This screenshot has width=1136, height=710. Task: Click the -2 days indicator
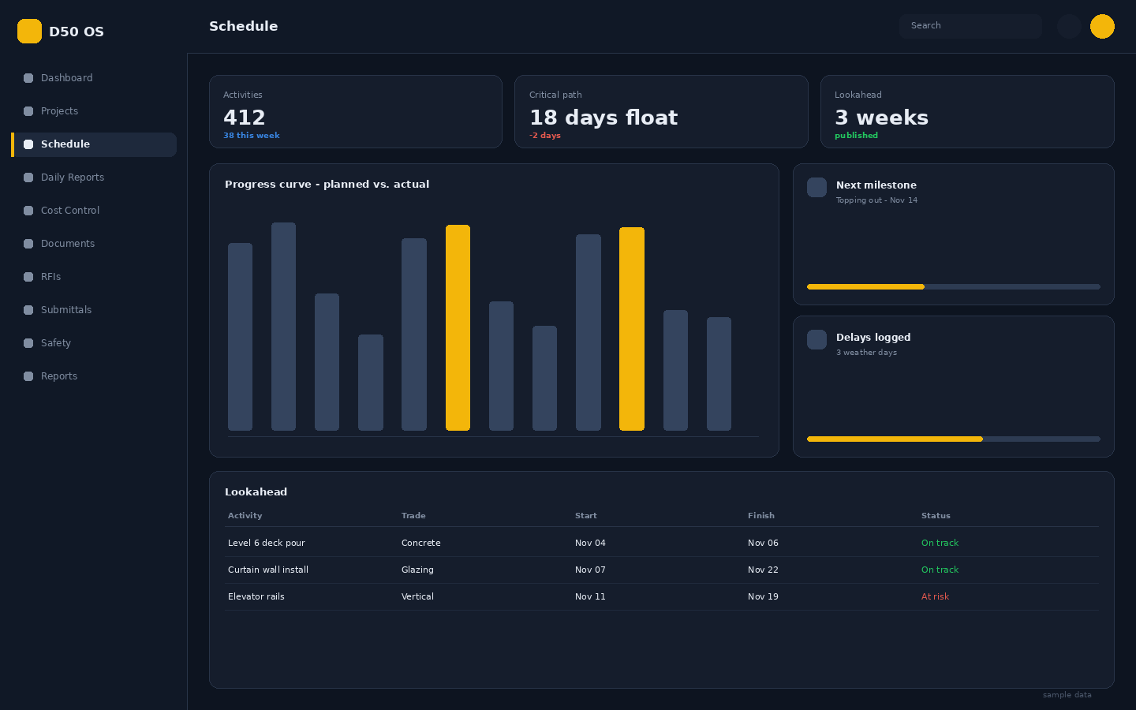tap(545, 136)
